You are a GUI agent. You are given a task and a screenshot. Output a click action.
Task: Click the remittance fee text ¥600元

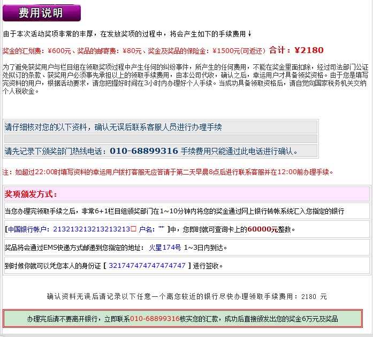[59, 51]
